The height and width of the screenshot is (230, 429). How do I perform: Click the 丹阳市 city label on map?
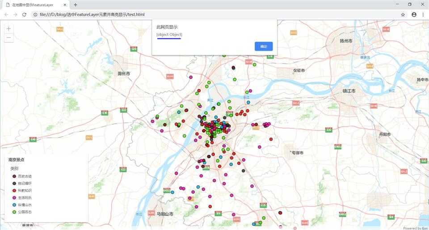385,134
